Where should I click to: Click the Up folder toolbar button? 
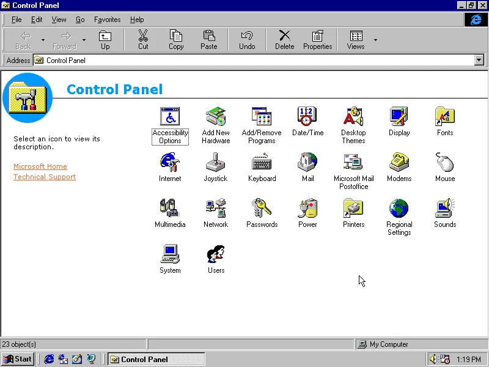click(105, 39)
